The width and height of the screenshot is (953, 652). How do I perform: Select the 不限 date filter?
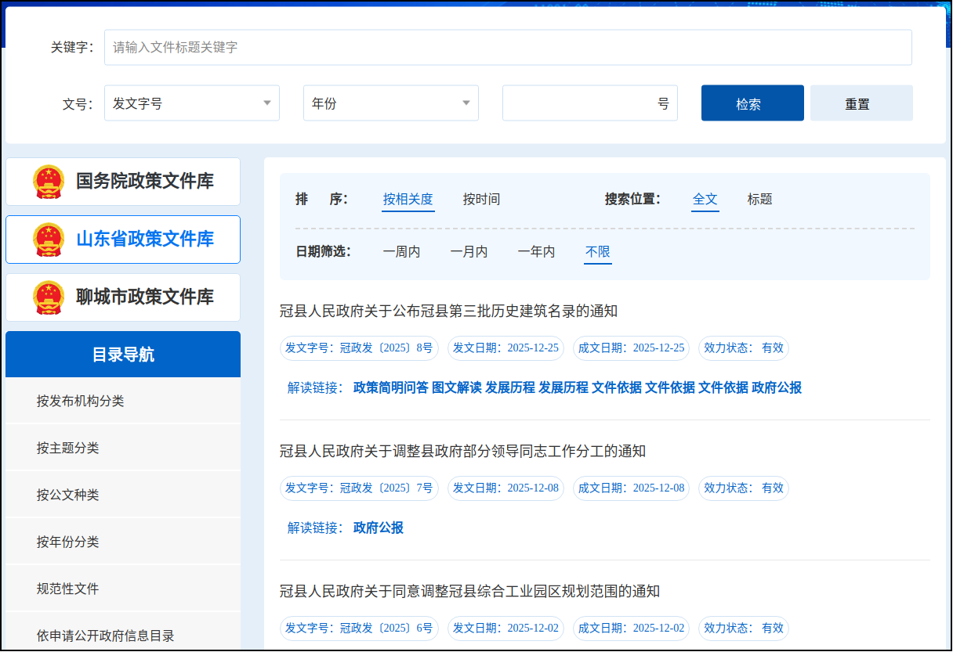[598, 252]
